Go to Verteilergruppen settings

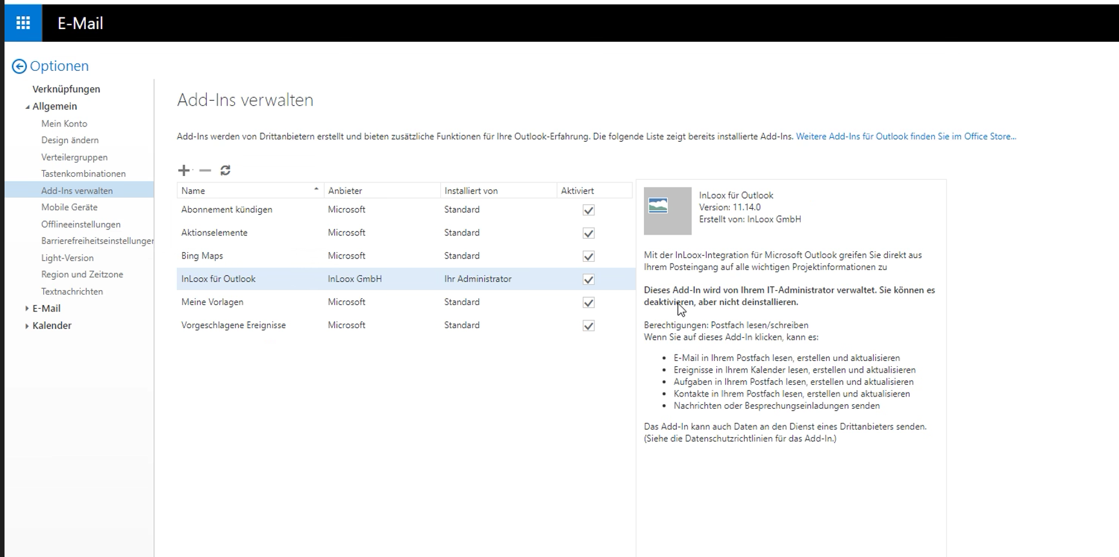click(x=74, y=157)
